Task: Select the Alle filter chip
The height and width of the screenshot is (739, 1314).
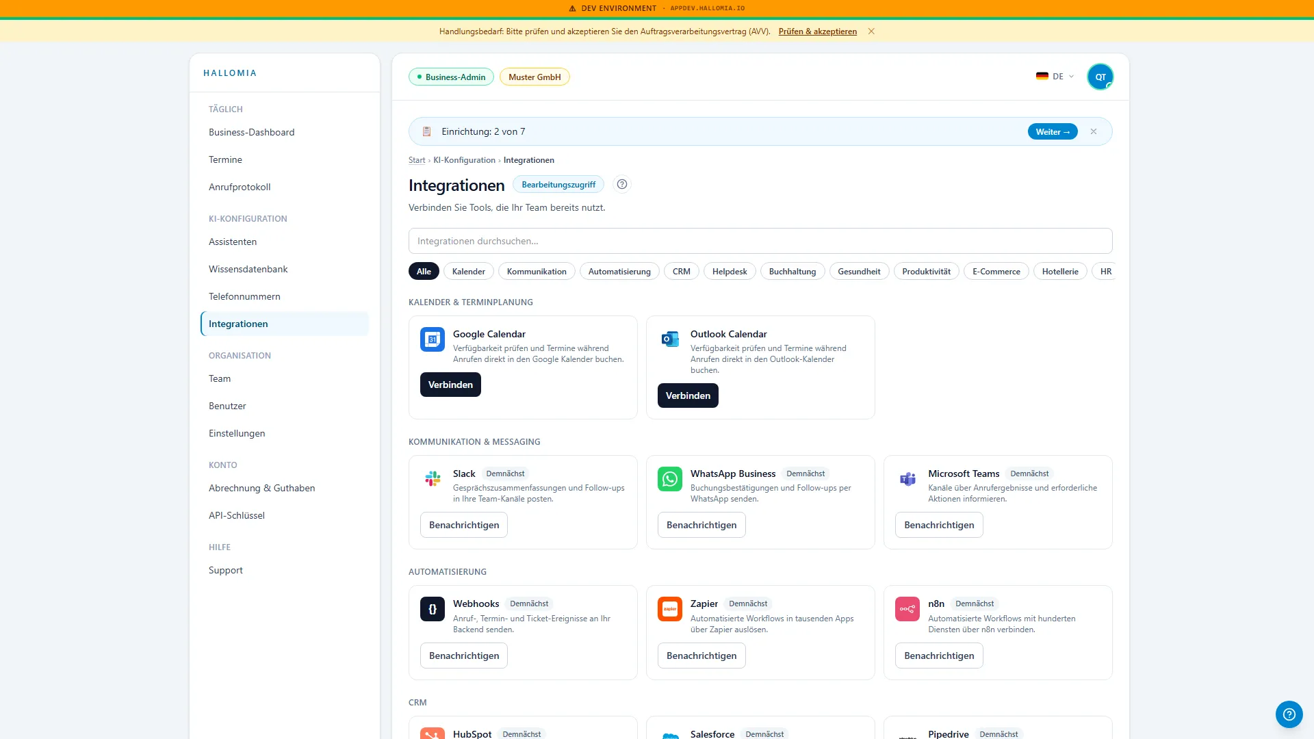Action: point(424,272)
